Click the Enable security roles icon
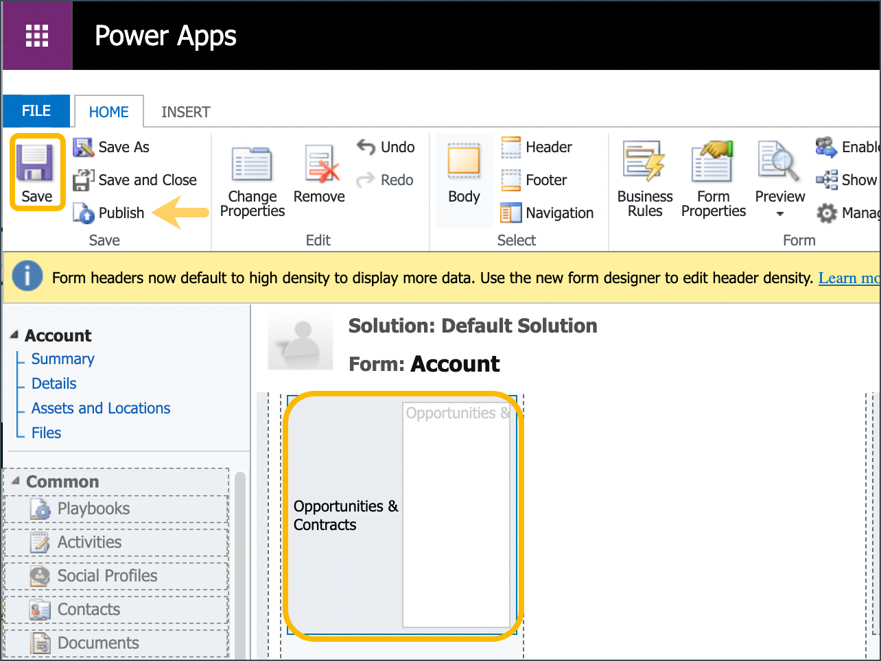Image resolution: width=881 pixels, height=661 pixels. pos(826,147)
